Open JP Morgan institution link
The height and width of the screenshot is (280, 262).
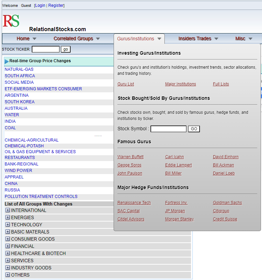tap(175, 211)
